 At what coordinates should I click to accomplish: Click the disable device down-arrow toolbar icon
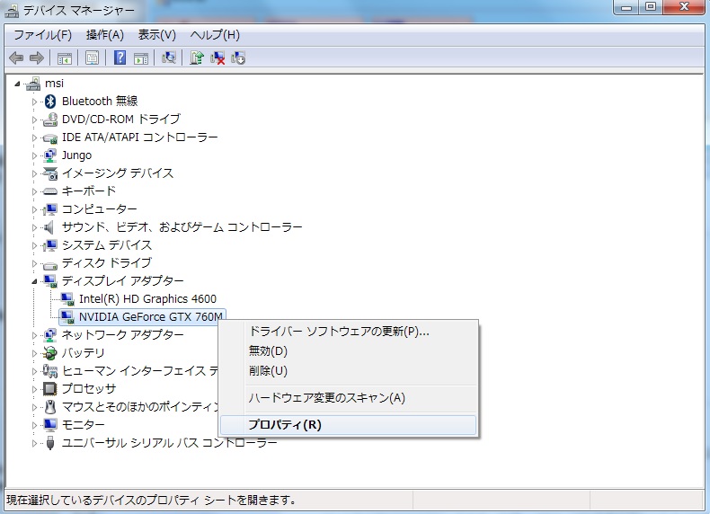(238, 58)
